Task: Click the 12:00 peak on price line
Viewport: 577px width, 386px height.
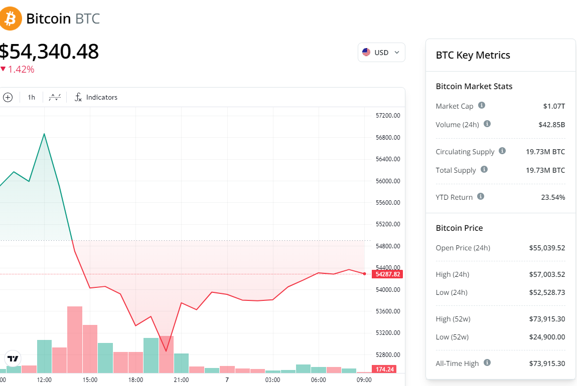Action: click(x=44, y=134)
